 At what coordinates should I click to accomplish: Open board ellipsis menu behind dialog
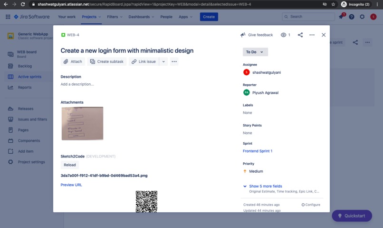pyautogui.click(x=367, y=42)
